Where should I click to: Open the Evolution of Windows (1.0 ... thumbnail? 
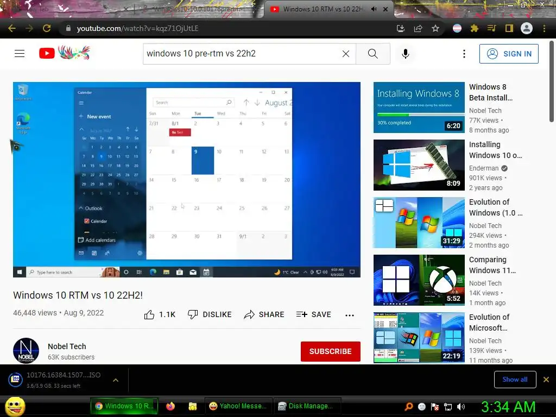419,222
